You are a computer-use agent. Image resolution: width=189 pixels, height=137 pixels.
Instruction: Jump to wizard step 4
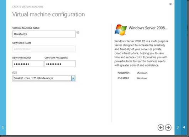point(184,127)
